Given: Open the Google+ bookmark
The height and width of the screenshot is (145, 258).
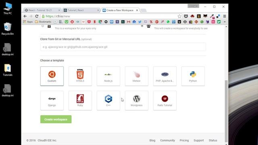Looking at the screenshot, I should [157, 22].
